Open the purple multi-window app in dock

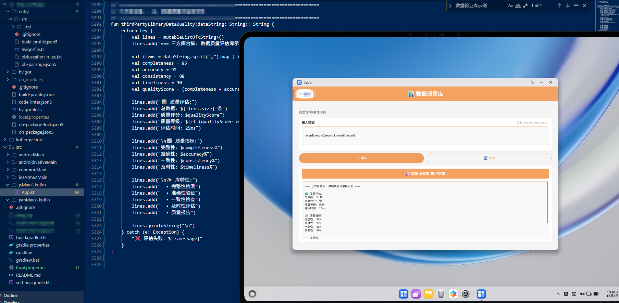(x=416, y=294)
